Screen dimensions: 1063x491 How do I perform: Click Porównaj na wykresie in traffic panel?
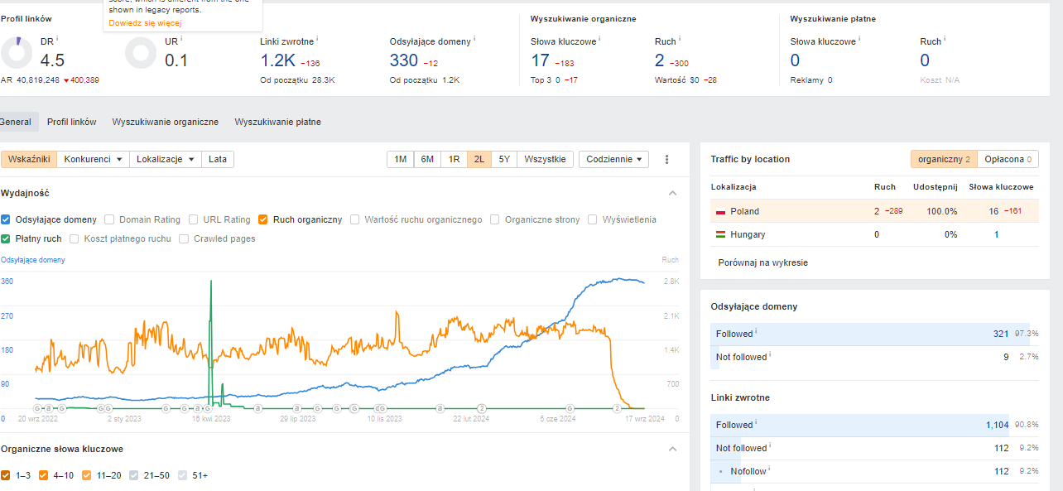point(763,262)
